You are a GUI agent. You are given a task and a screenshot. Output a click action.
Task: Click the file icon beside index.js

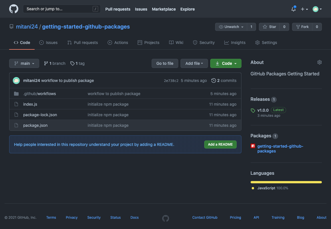click(x=16, y=104)
